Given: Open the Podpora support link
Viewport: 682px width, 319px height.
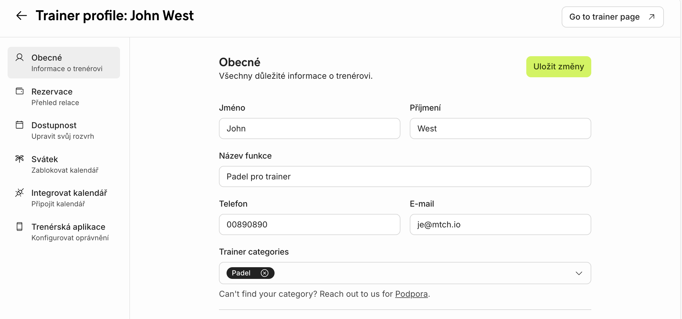Looking at the screenshot, I should tap(411, 294).
